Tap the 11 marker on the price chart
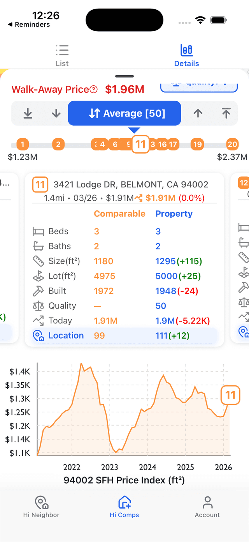249x542 pixels. click(230, 395)
